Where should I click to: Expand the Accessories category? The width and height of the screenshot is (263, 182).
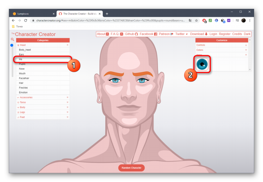point(43,97)
